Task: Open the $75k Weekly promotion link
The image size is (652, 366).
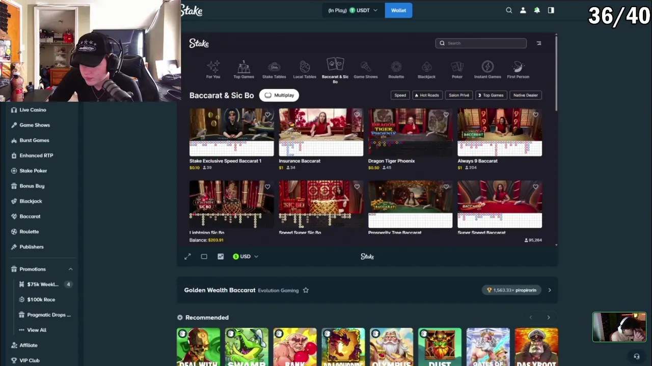Action: pos(43,284)
